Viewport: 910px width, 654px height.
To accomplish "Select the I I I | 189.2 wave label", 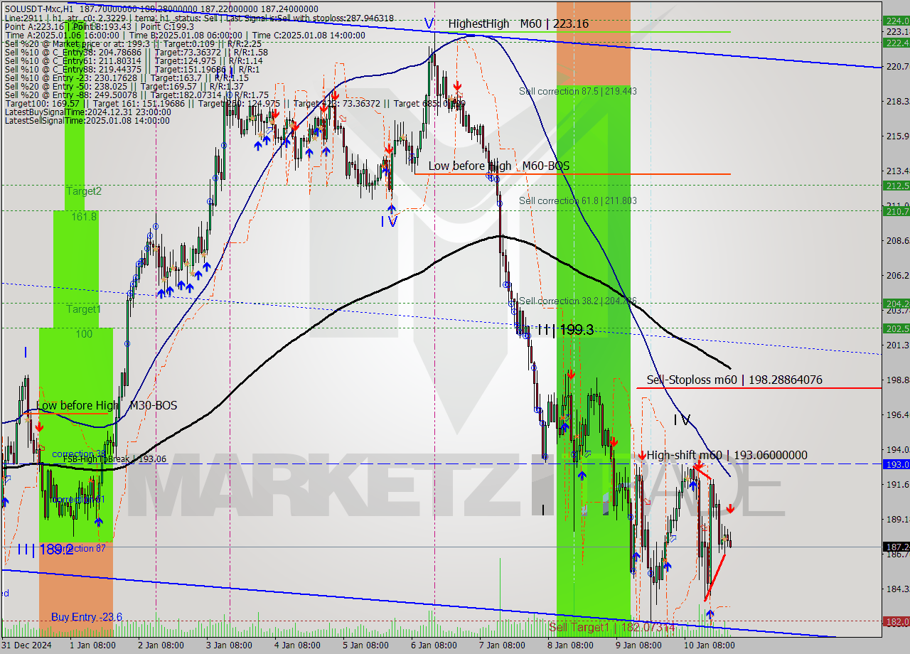I will pos(45,549).
